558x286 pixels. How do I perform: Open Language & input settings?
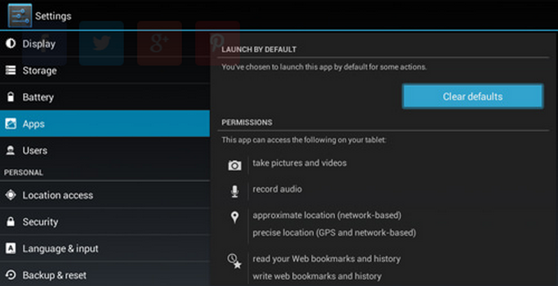click(x=105, y=248)
